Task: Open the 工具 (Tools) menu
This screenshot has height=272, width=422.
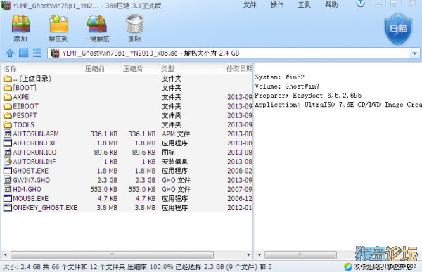Action: coord(304,5)
